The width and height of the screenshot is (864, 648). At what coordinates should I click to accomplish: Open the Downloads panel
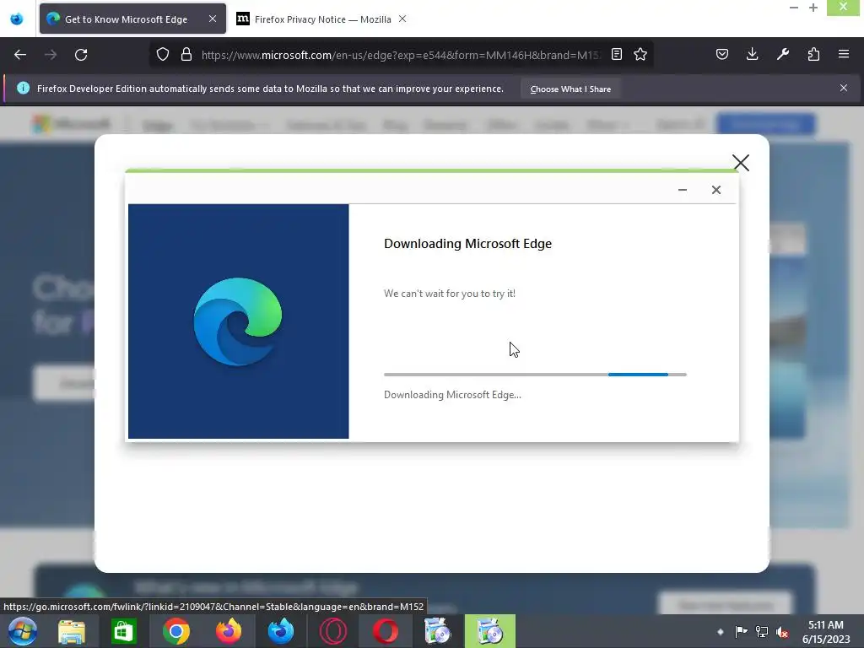pos(752,55)
